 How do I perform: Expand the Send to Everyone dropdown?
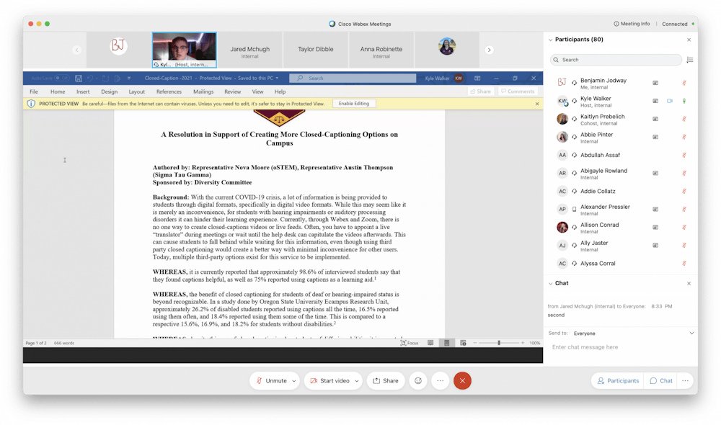coord(691,334)
